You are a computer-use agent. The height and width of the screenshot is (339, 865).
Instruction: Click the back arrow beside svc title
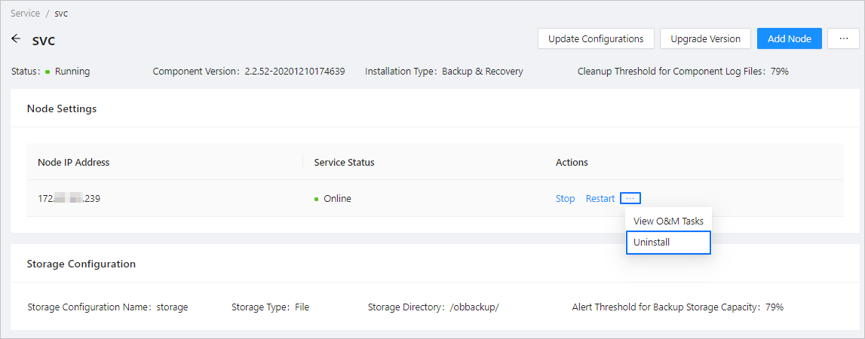17,38
